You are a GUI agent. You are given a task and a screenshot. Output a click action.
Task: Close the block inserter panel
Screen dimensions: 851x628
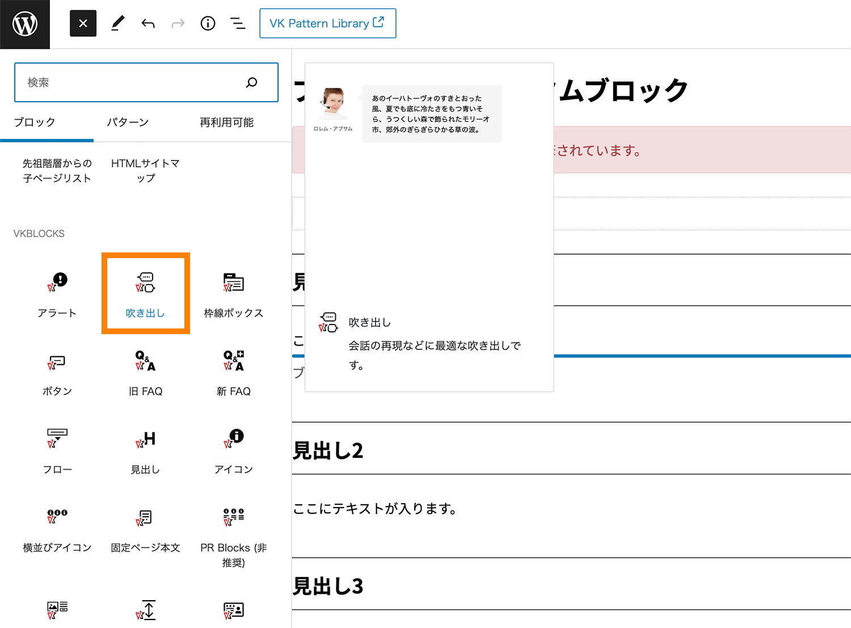(83, 23)
